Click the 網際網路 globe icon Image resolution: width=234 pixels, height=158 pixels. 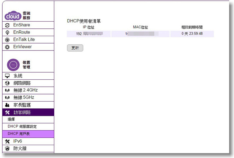[x=8, y=83]
